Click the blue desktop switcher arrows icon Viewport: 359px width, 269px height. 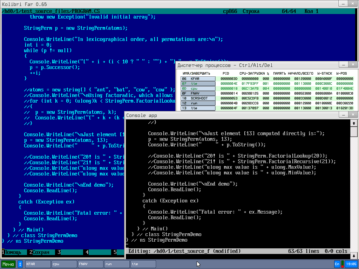tap(20, 264)
